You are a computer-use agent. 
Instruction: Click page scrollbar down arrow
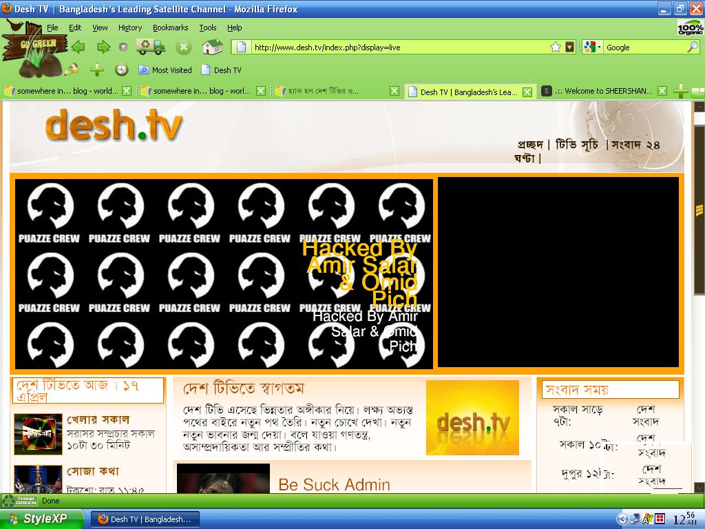pos(699,487)
